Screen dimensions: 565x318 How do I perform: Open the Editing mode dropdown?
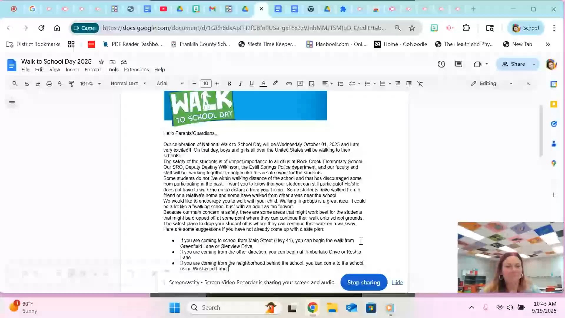point(492,84)
